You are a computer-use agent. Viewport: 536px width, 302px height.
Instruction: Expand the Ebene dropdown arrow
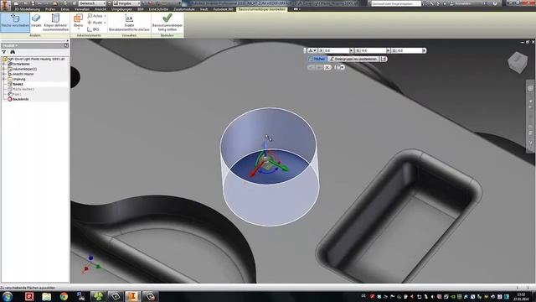coord(78,29)
